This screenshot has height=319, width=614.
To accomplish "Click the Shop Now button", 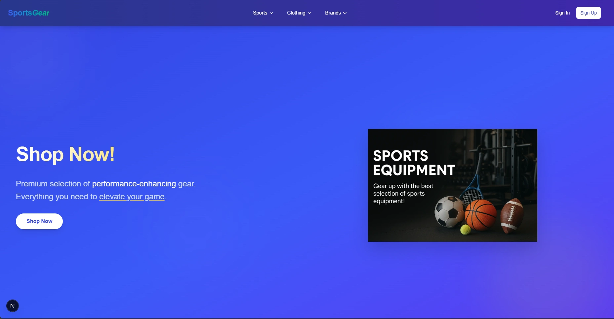I will coord(39,221).
